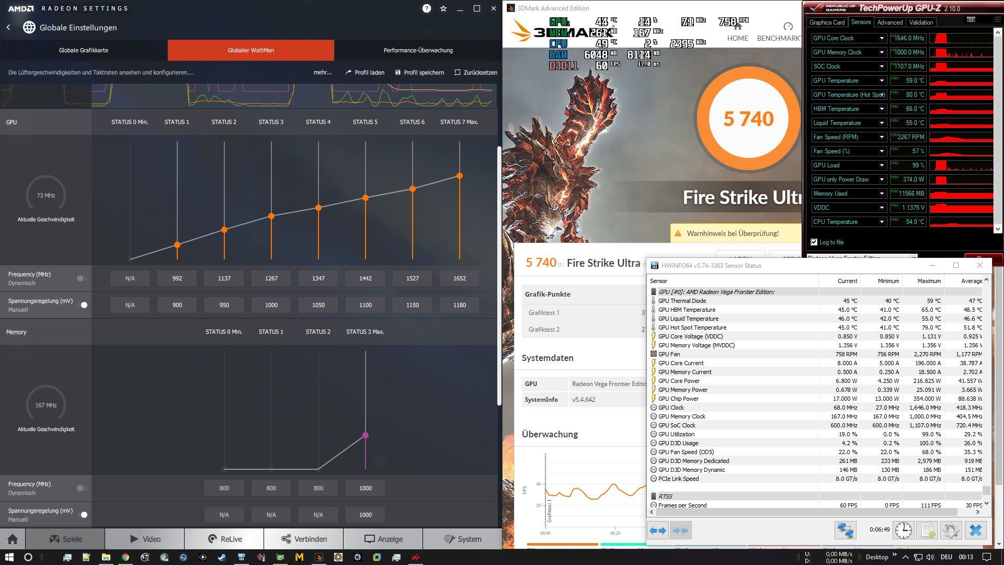
Task: Start HWiNFO sensor logging file icon
Action: 928,530
